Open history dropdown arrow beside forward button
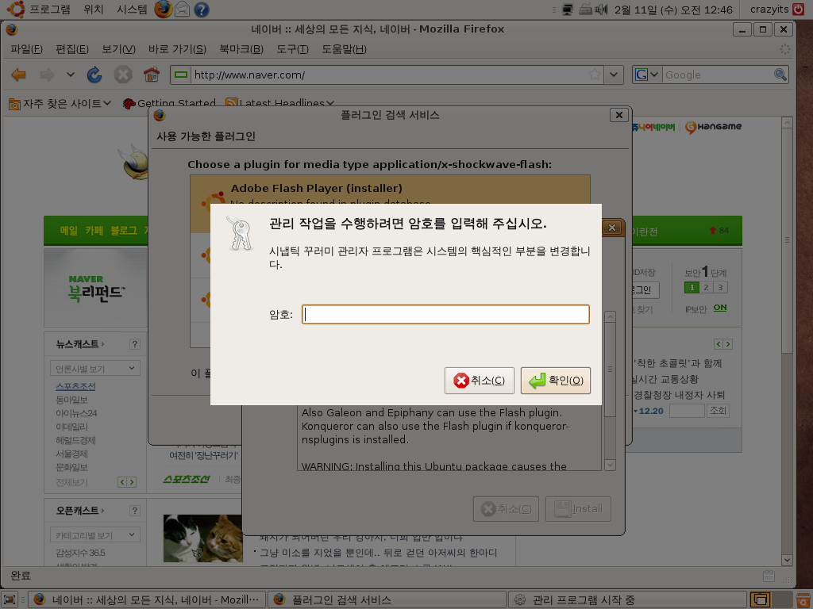The height and width of the screenshot is (609, 813). tap(71, 75)
